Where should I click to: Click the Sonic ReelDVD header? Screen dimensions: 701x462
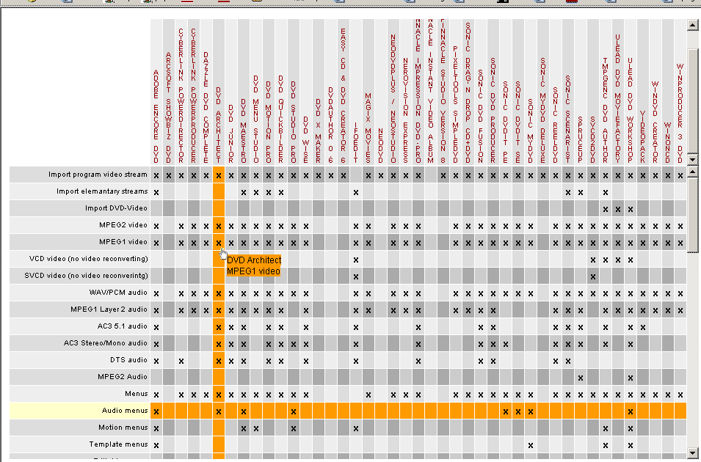(x=556, y=125)
